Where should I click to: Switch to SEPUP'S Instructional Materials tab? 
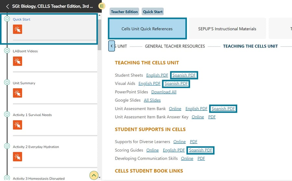pos(227,29)
